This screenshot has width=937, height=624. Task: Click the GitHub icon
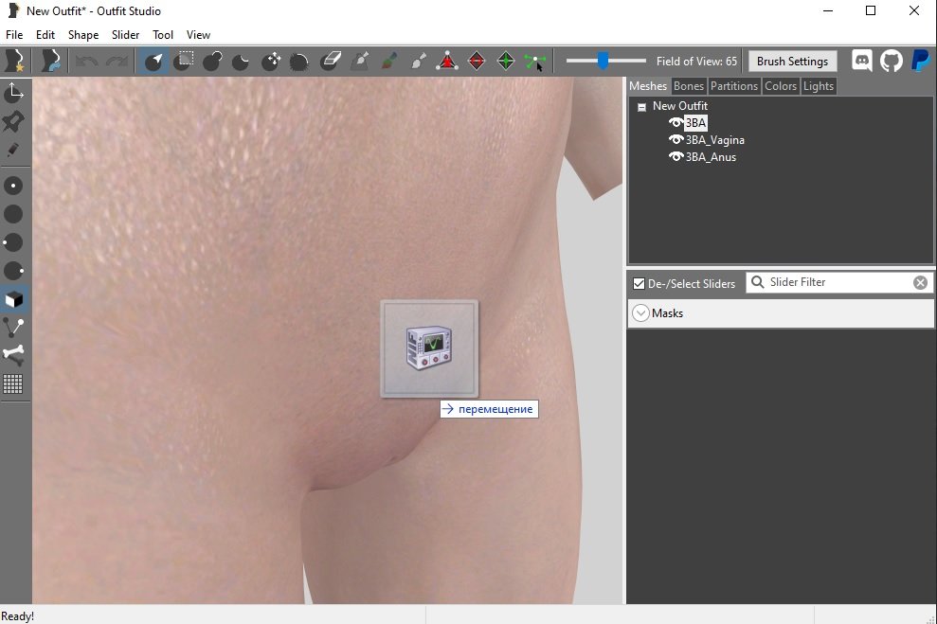pos(892,62)
